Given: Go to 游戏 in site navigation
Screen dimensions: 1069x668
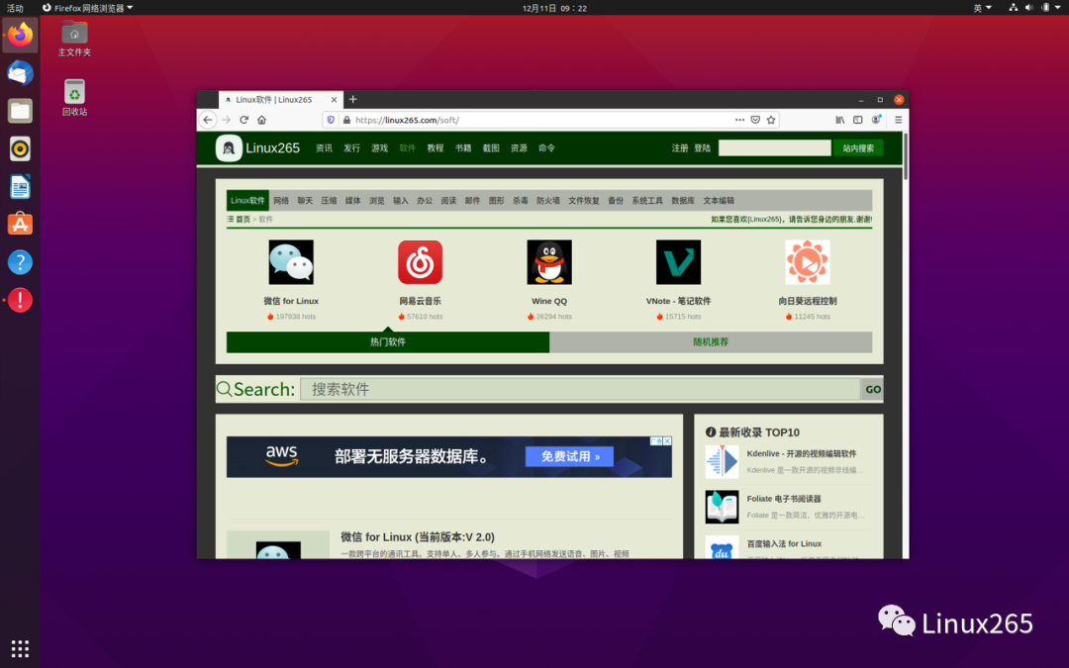Looking at the screenshot, I should (380, 147).
